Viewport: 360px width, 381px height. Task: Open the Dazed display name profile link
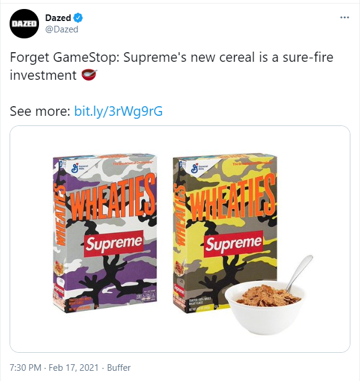(x=58, y=17)
